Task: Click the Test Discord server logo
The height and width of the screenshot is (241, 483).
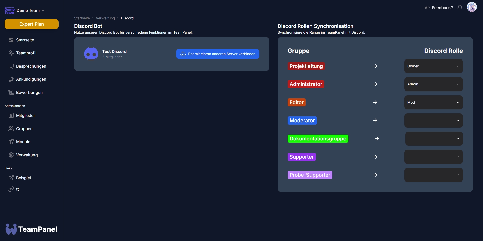Action: tap(91, 54)
